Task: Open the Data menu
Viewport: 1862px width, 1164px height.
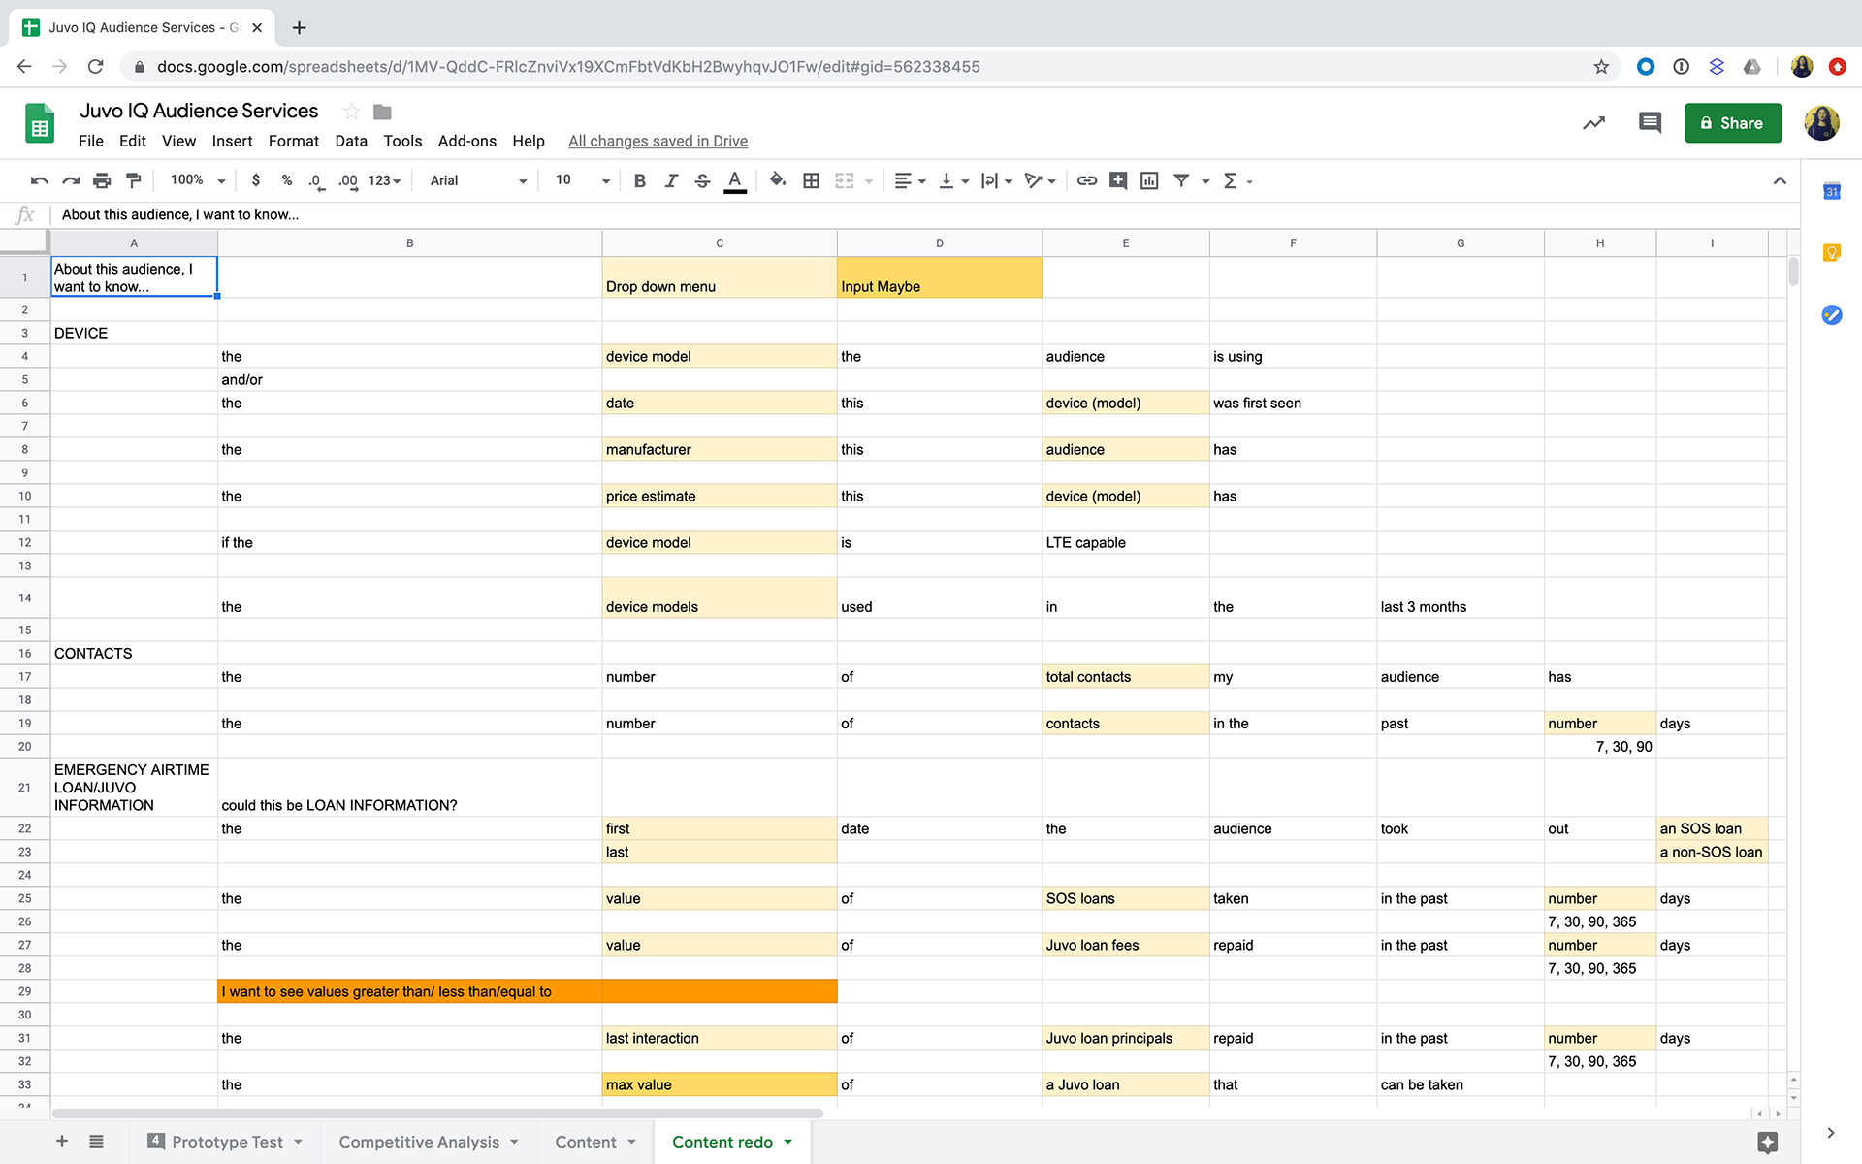Action: pos(351,141)
